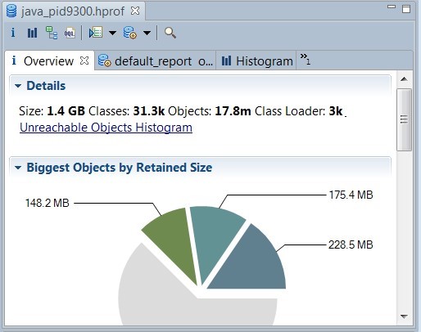421x332 pixels.
Task: Open the OQL query editor icon
Action: [x=70, y=33]
